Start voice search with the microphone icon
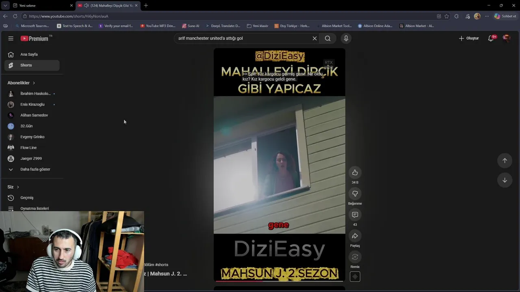The height and width of the screenshot is (292, 520). pos(346,38)
